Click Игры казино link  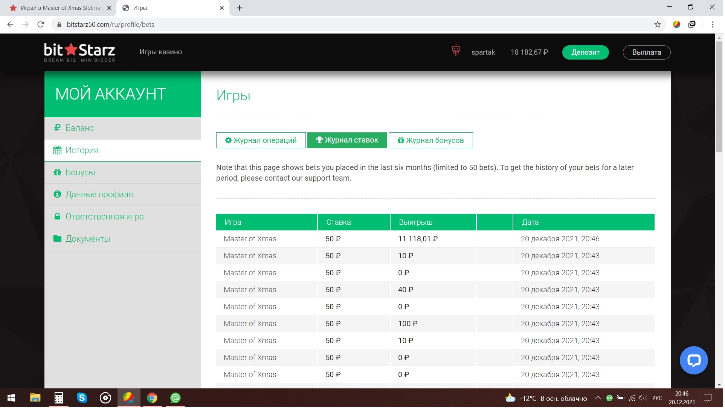161,52
